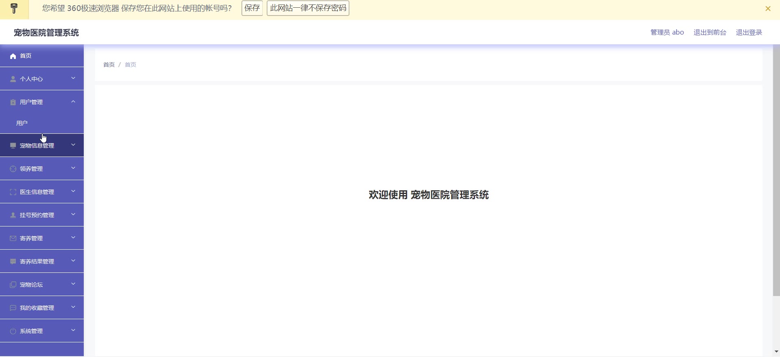Expand 医生信息管理 chevron arrow
Screen dimensions: 780x357
tap(73, 191)
